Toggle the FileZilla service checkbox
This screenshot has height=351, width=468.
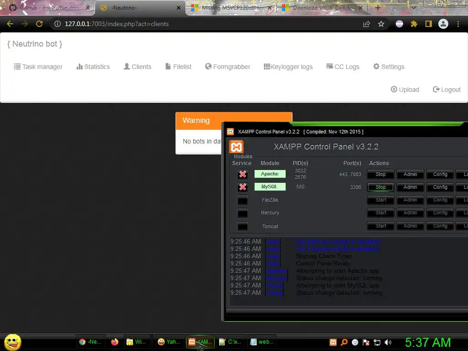click(x=243, y=200)
